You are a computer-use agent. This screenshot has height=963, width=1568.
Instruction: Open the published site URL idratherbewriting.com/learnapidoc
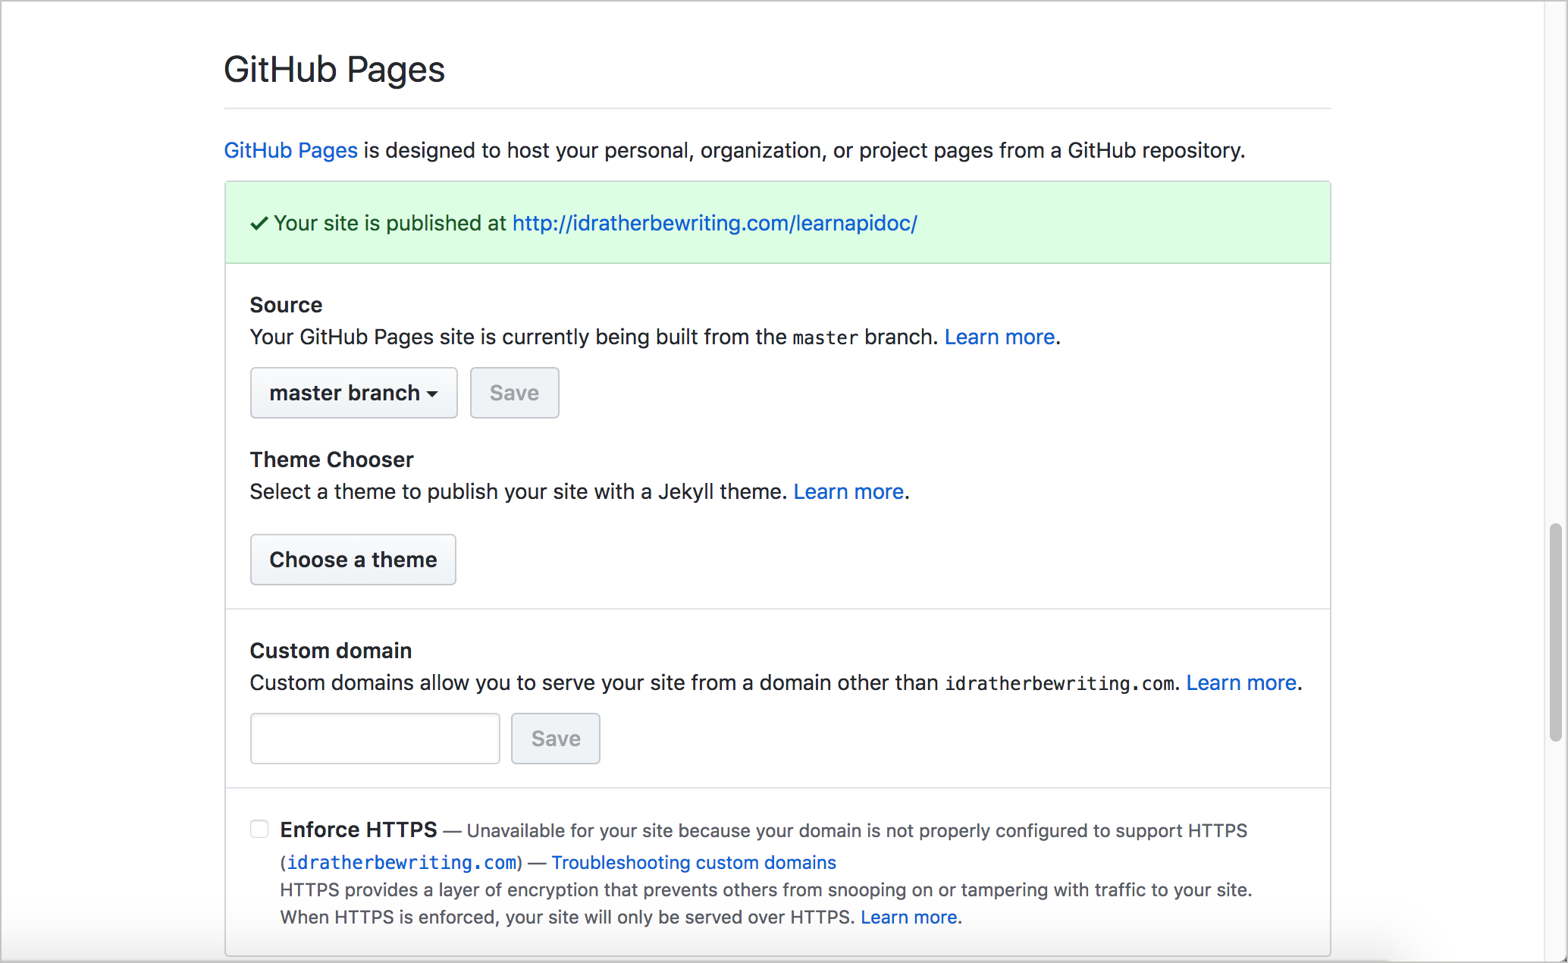click(714, 223)
